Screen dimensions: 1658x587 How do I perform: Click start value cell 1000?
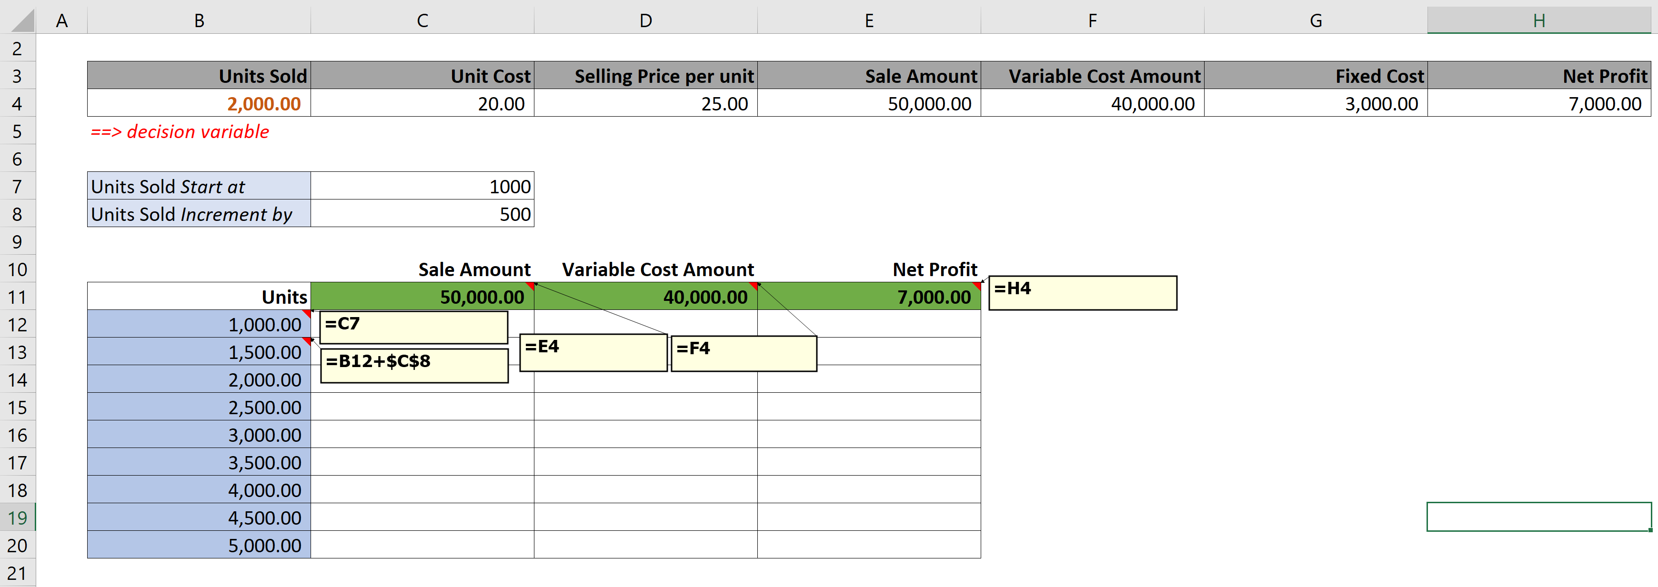422,186
